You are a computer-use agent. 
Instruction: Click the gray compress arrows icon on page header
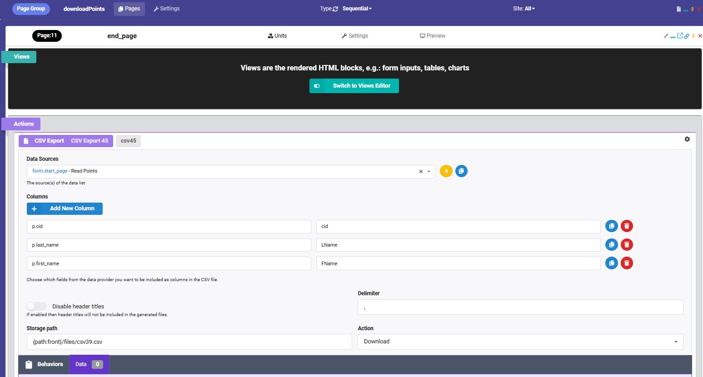(666, 36)
